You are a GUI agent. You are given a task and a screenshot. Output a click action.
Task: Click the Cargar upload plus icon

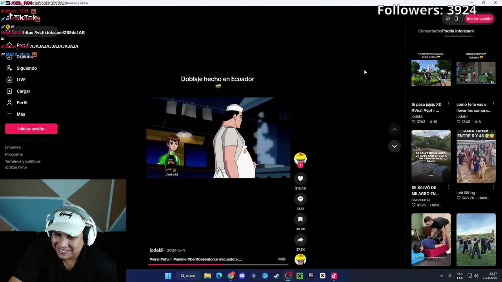coord(9,91)
